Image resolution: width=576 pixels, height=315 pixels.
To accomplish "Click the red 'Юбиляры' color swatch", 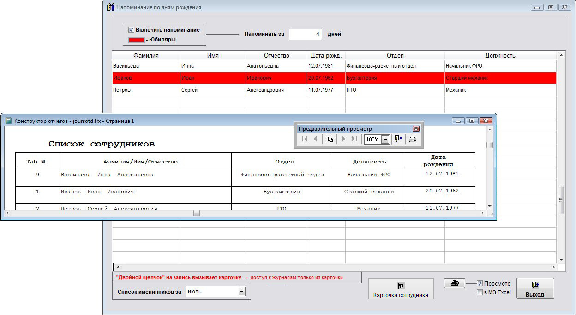I will tap(136, 40).
